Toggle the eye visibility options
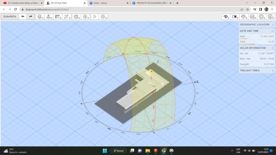Image resolution: width=276 pixels, height=155 pixels. [x=226, y=17]
